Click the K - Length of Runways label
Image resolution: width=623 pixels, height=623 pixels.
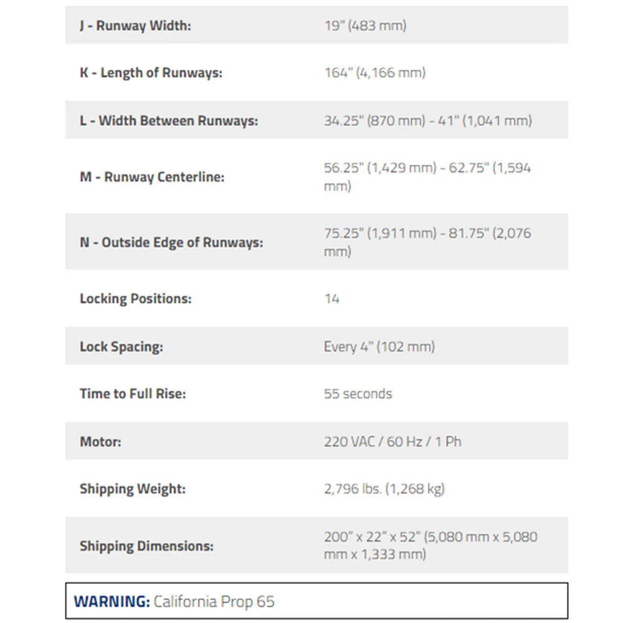[x=151, y=73]
